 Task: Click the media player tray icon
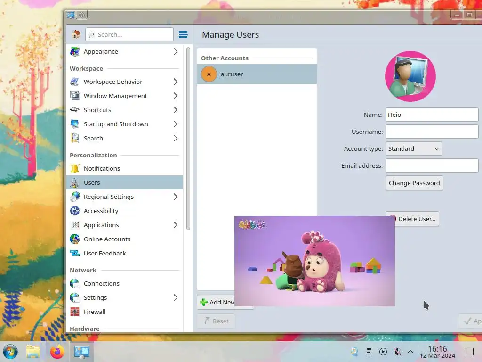pos(383,352)
